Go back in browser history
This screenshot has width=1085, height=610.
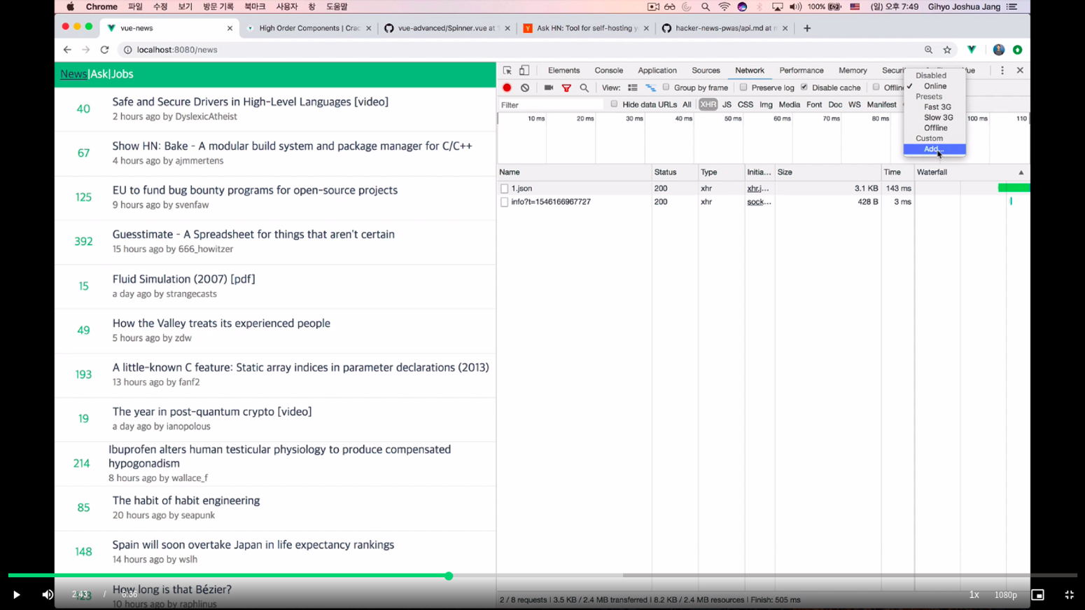(67, 50)
